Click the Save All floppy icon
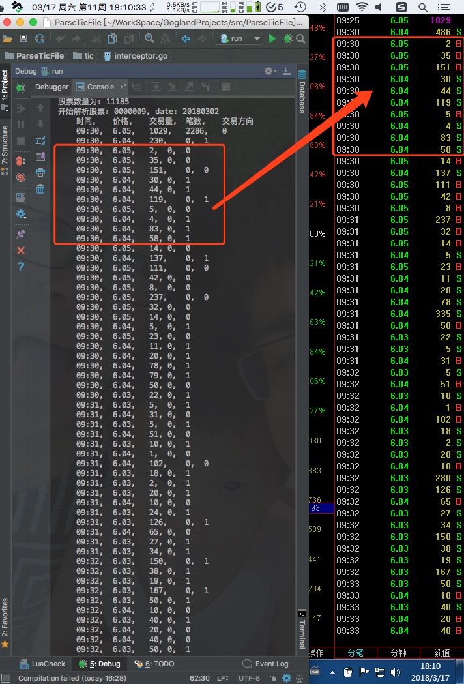The height and width of the screenshot is (684, 464). [23, 39]
